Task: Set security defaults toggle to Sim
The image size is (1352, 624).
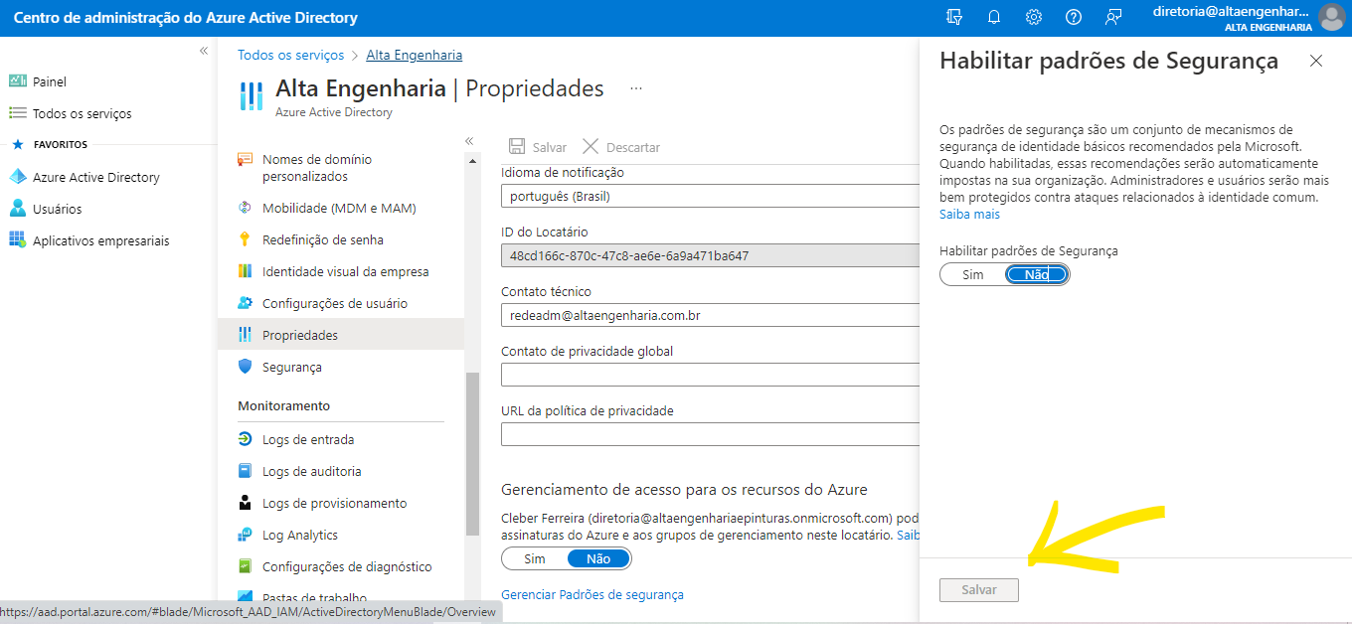Action: pyautogui.click(x=972, y=274)
